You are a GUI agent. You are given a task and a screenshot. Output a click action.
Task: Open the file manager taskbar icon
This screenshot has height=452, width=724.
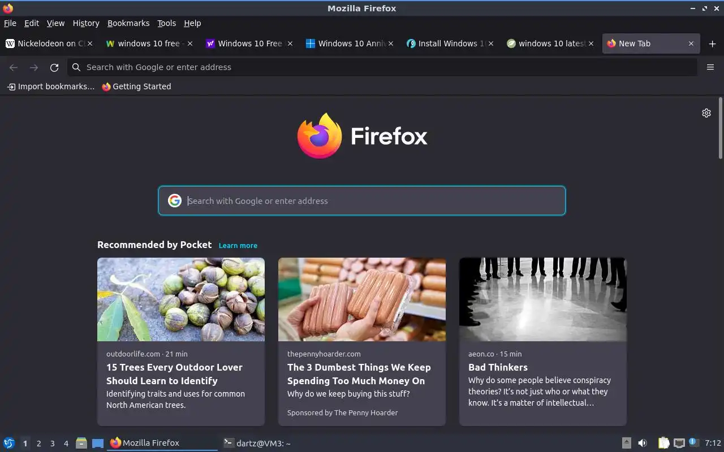[x=81, y=443]
